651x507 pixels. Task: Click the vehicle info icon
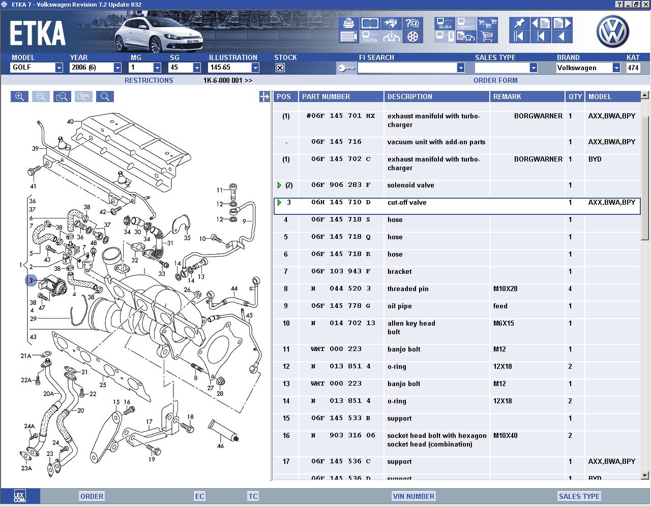click(x=391, y=37)
